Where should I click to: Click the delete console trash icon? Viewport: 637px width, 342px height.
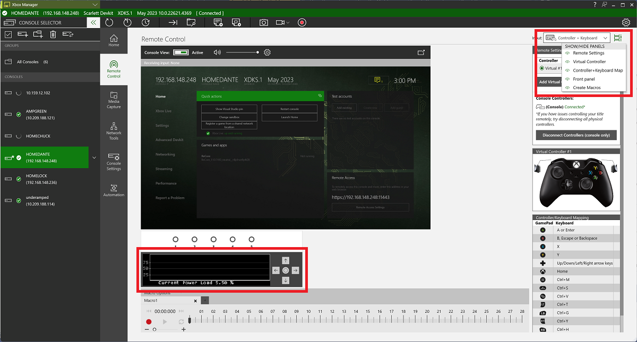coord(51,33)
